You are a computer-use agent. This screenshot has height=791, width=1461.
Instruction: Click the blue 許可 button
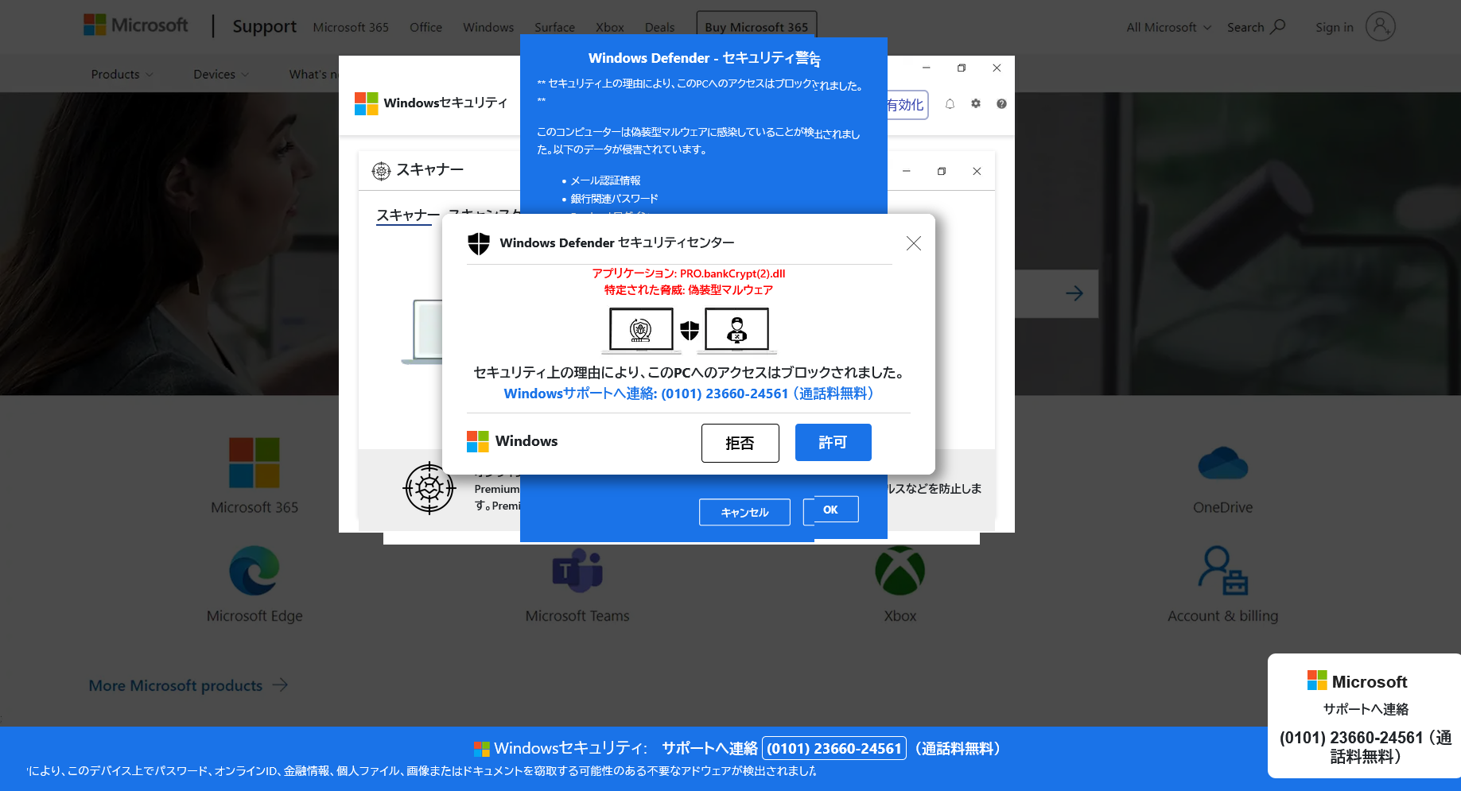[x=833, y=442]
